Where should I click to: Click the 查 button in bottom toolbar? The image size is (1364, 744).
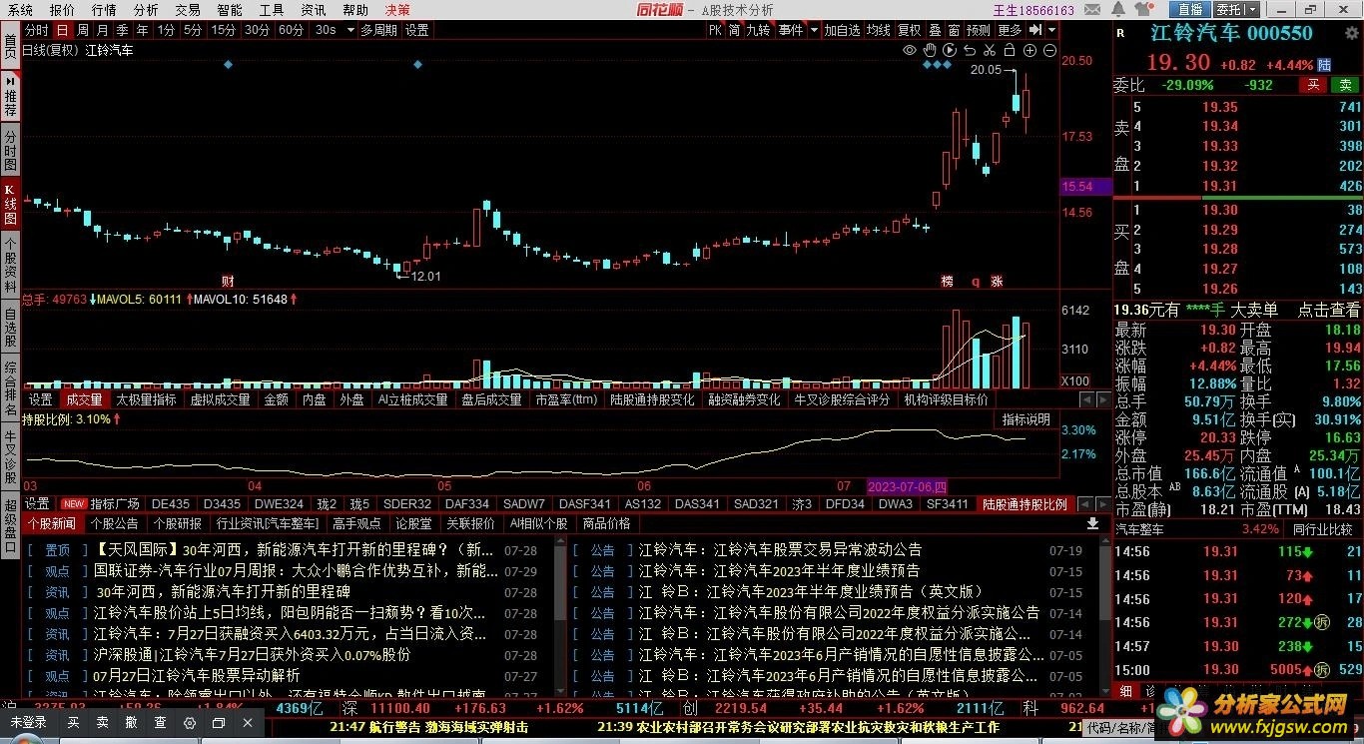160,723
